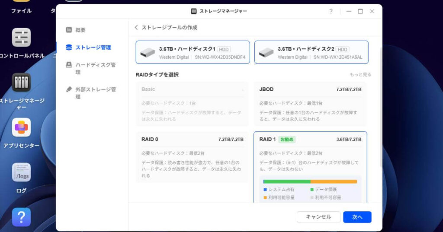Open the コントロールパネル desktop icon
The width and height of the screenshot is (443, 232).
22,38
